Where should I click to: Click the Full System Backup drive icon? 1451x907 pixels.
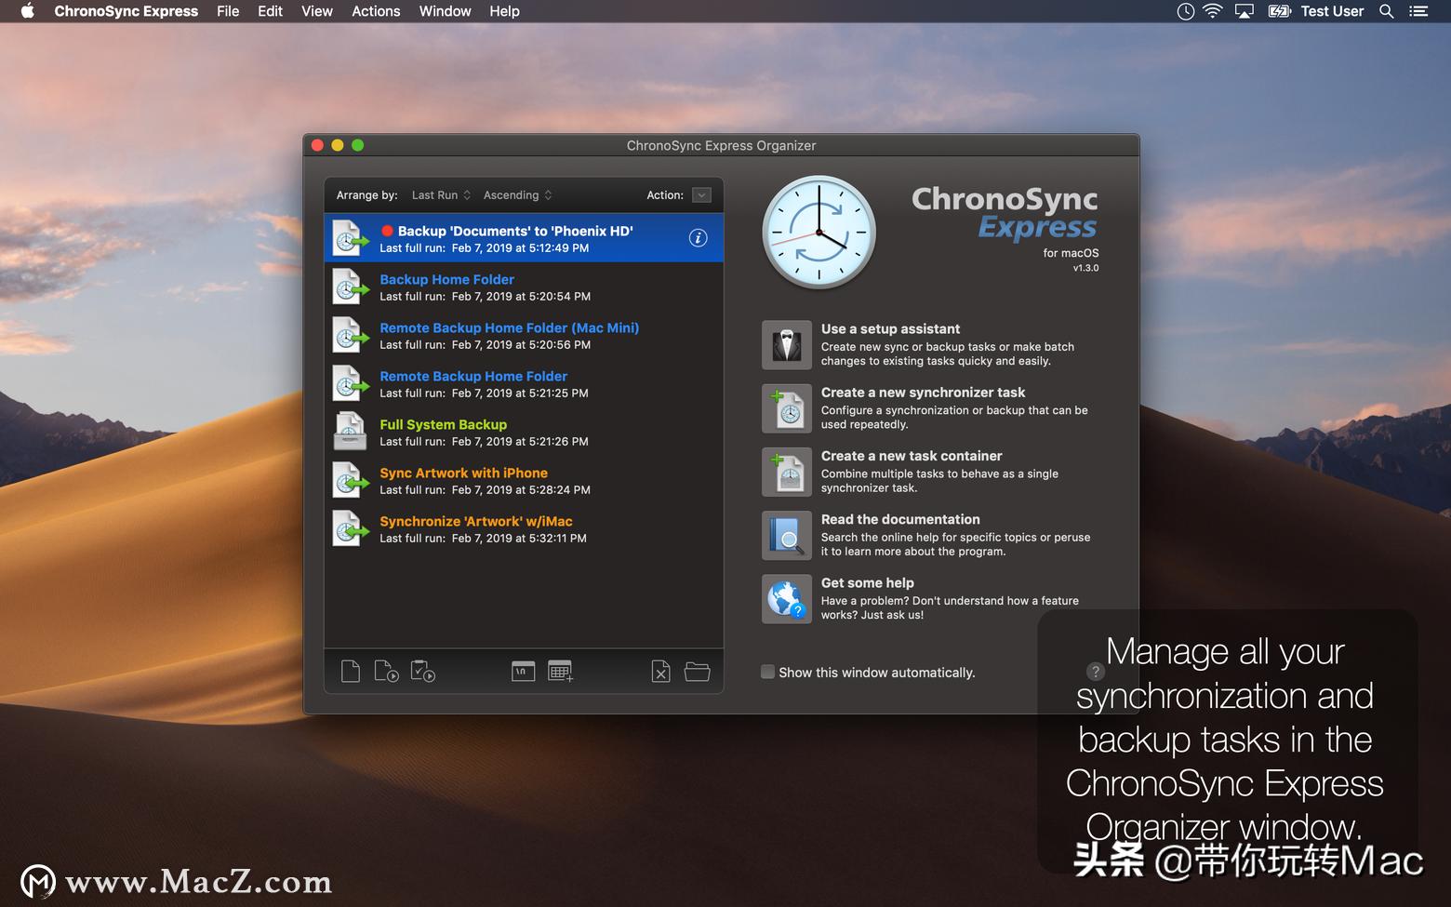(x=350, y=432)
